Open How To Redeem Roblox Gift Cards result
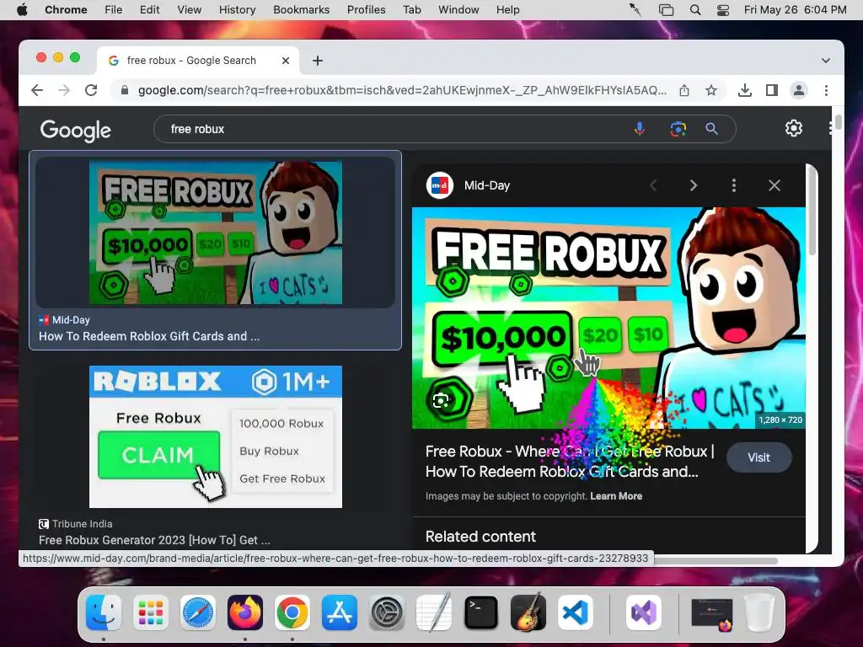Image resolution: width=863 pixels, height=647 pixels. [148, 336]
